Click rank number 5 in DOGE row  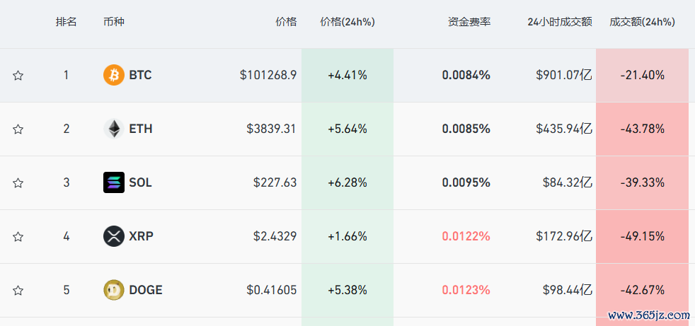click(66, 290)
